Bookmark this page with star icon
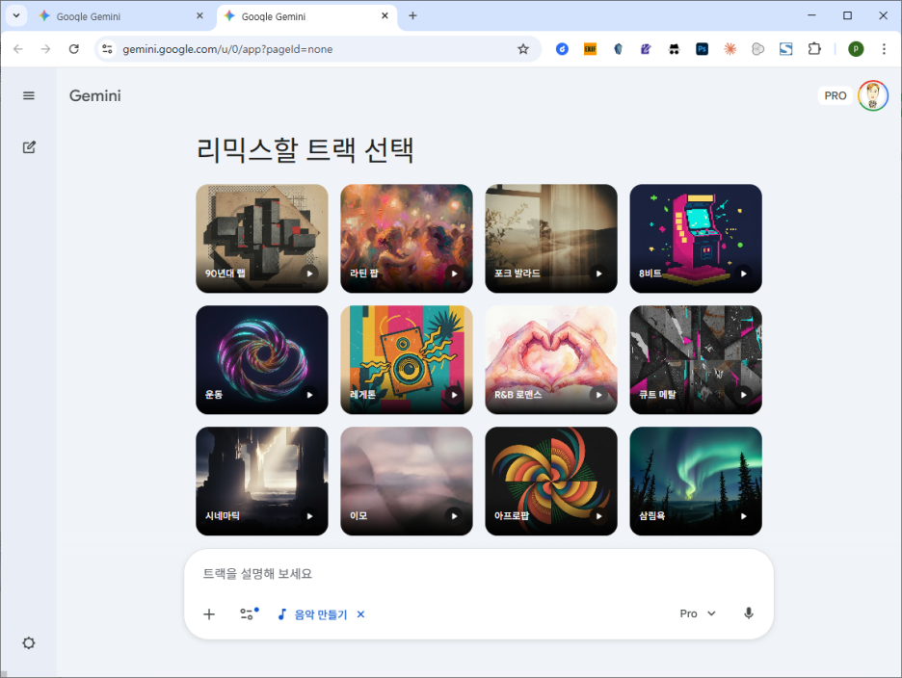Screen dimensions: 902x678 coord(523,49)
